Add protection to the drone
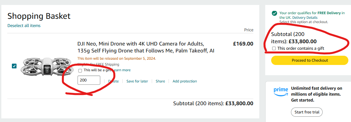The width and height of the screenshot is (351, 122). pos(185,81)
